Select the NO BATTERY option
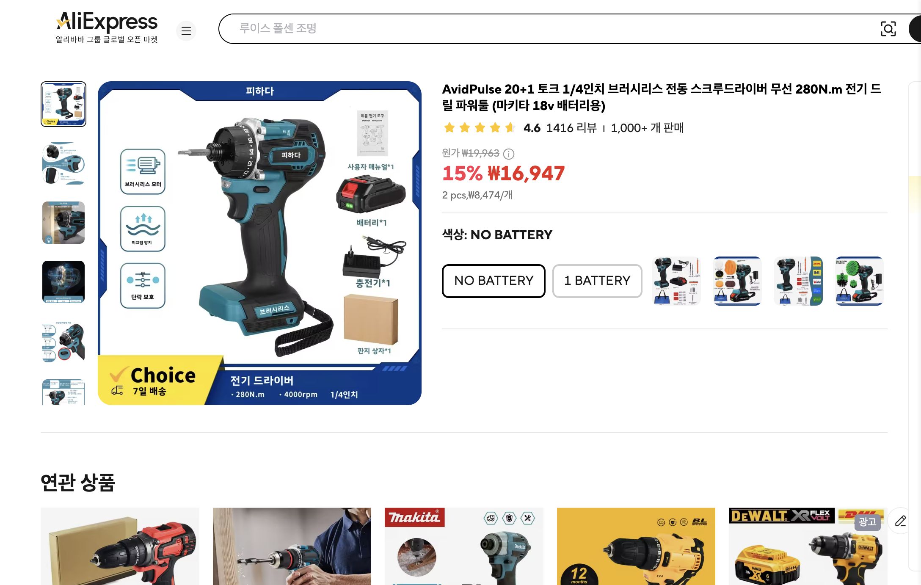The height and width of the screenshot is (585, 921). (x=494, y=281)
